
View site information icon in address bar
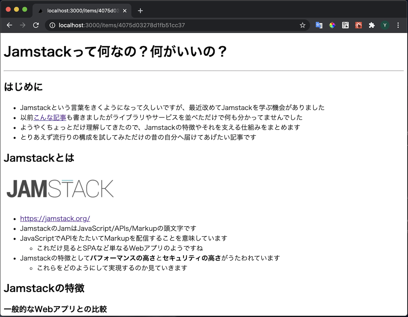tap(52, 25)
